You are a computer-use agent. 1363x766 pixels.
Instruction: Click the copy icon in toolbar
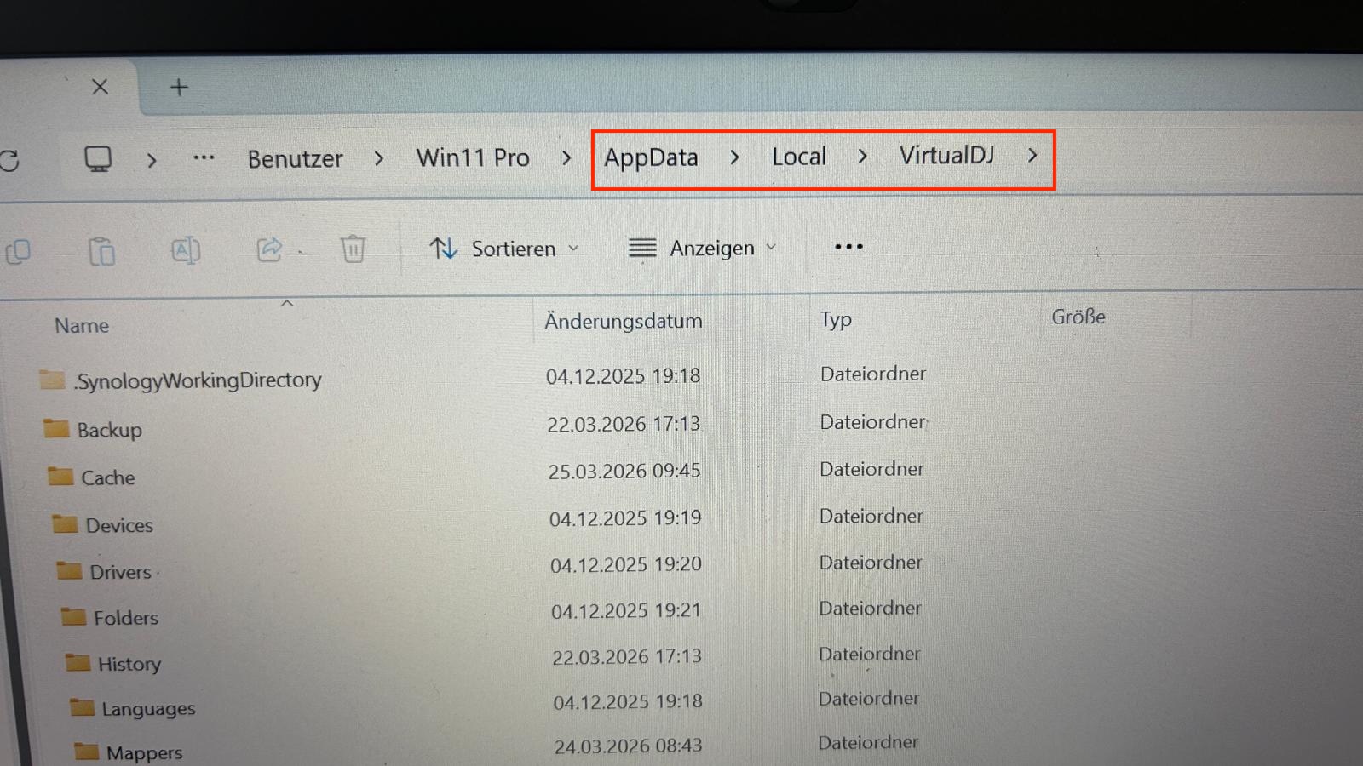18,252
